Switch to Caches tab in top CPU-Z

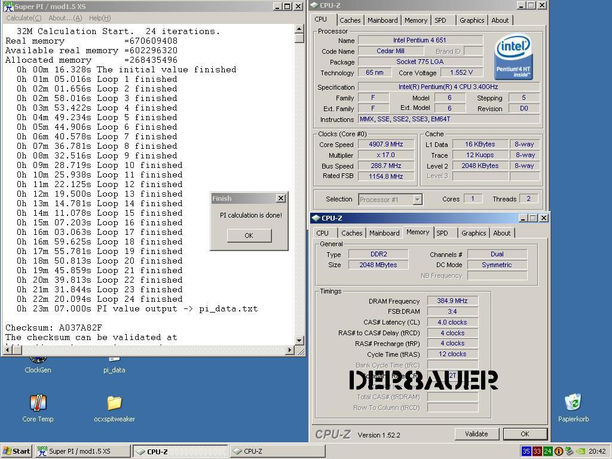pyautogui.click(x=350, y=20)
